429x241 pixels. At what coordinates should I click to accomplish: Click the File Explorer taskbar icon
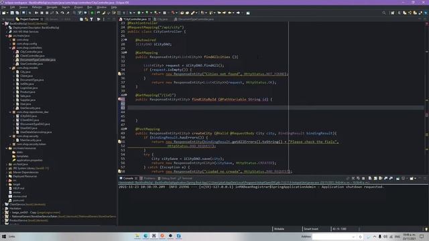point(137,236)
